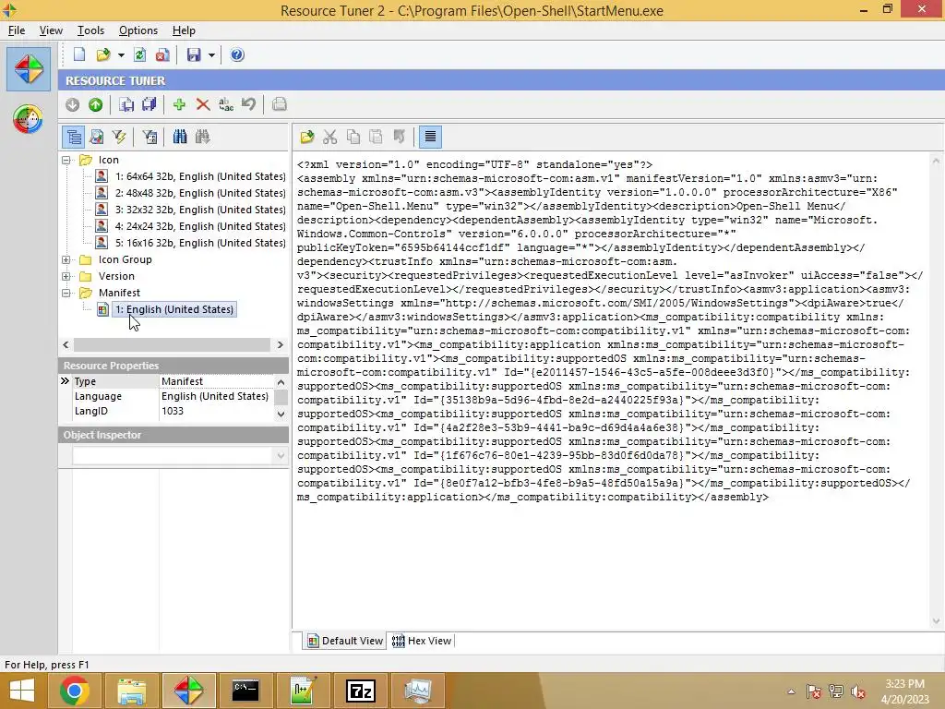Undo changes with the curved arrow icon
Image resolution: width=945 pixels, height=709 pixels.
[x=249, y=105]
